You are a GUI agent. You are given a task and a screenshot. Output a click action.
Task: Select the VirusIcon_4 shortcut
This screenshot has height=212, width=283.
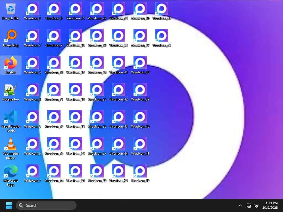tap(33, 92)
